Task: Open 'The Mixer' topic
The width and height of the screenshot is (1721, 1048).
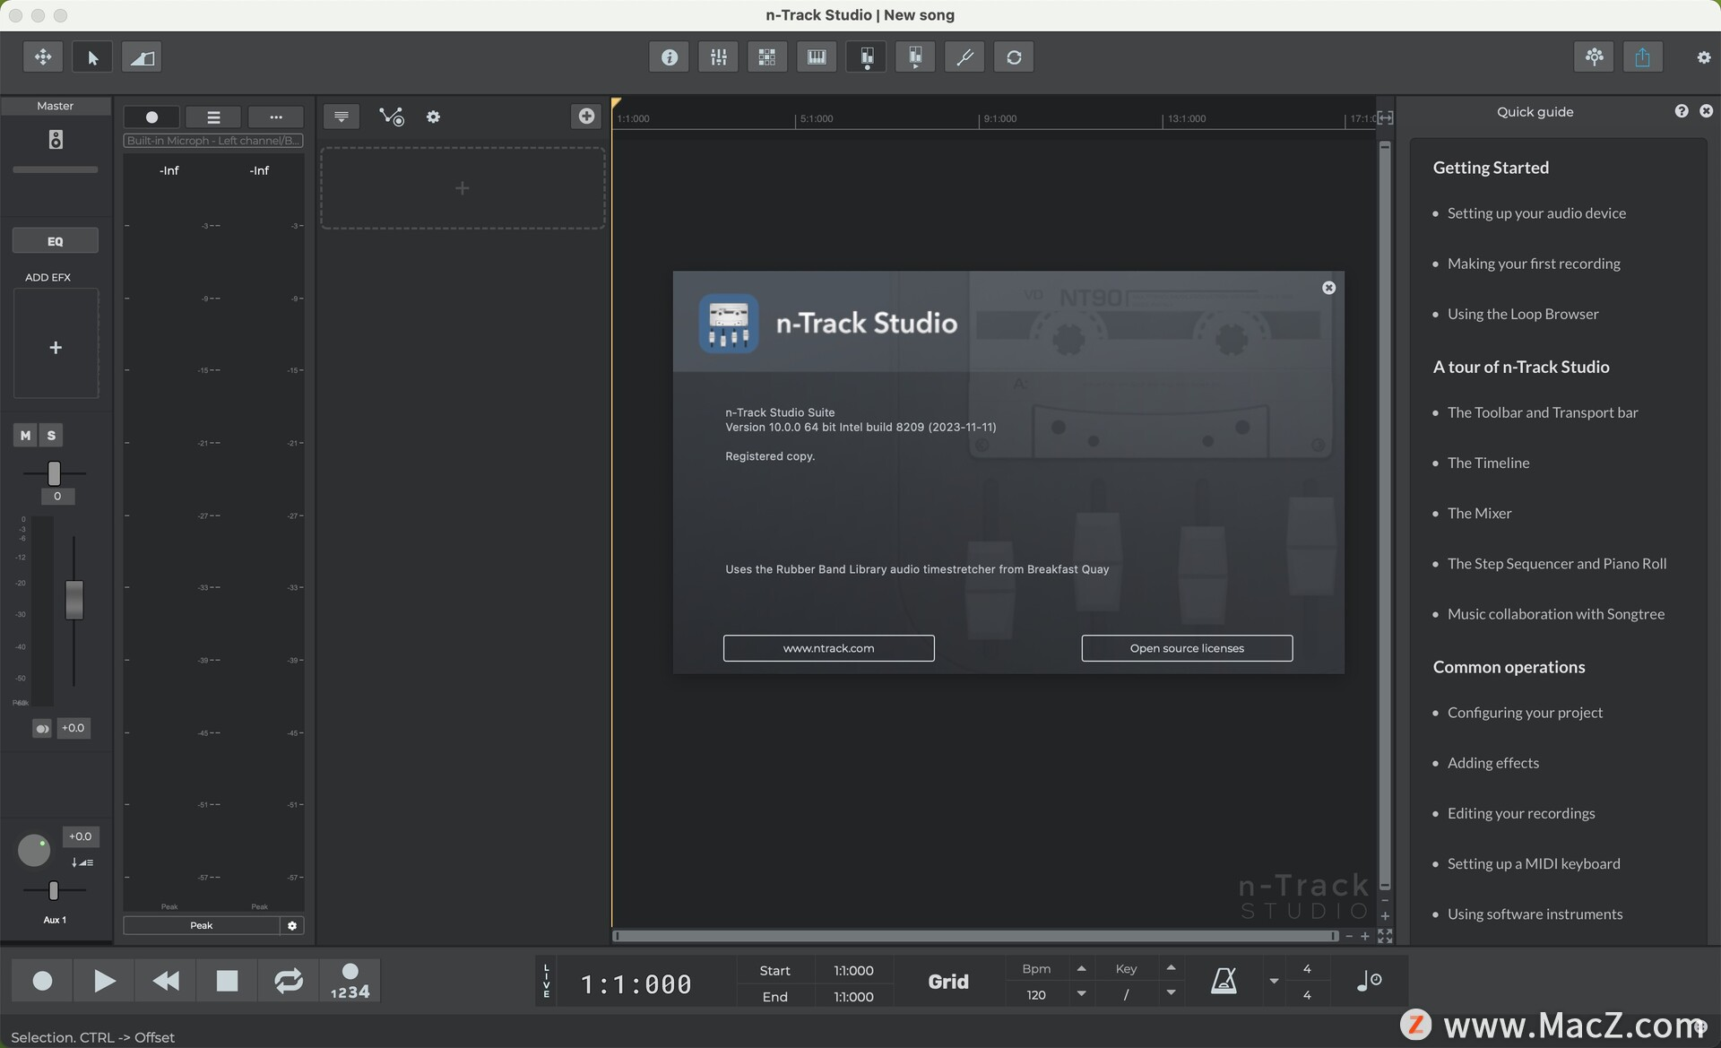Action: pyautogui.click(x=1479, y=513)
